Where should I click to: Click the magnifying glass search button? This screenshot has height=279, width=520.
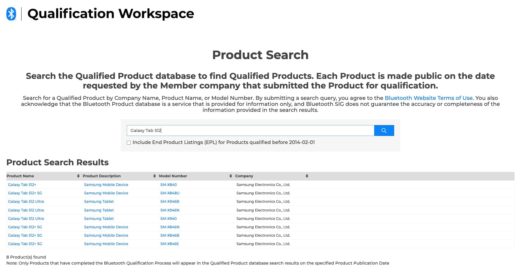[x=384, y=130]
